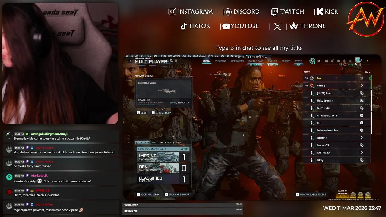Select player lecheurdinsoulou in lobby list
386x217 pixels.
(x=337, y=130)
